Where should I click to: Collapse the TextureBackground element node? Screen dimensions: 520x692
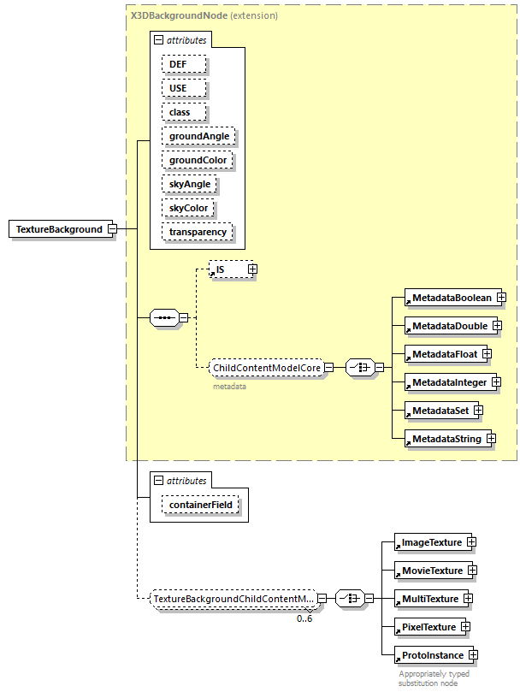pos(113,229)
